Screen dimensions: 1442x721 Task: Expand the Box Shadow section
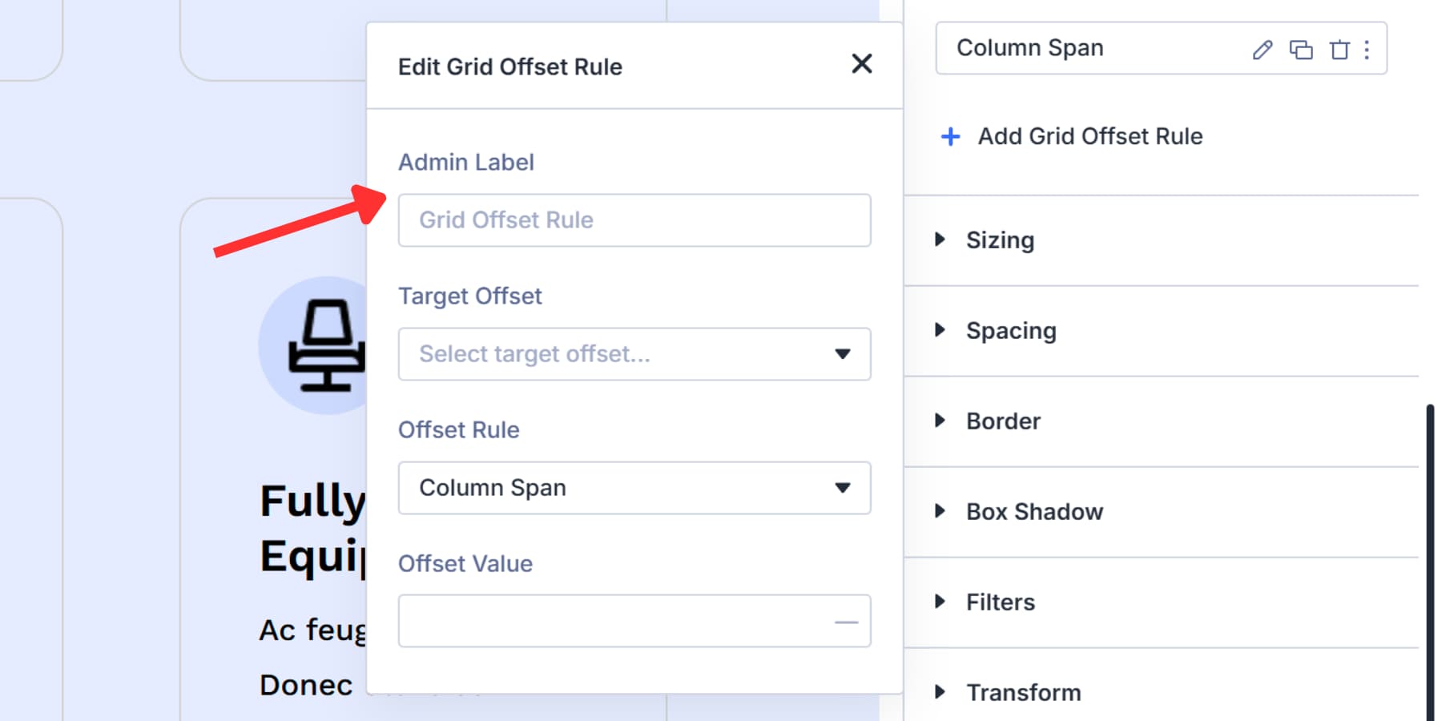pyautogui.click(x=1035, y=511)
